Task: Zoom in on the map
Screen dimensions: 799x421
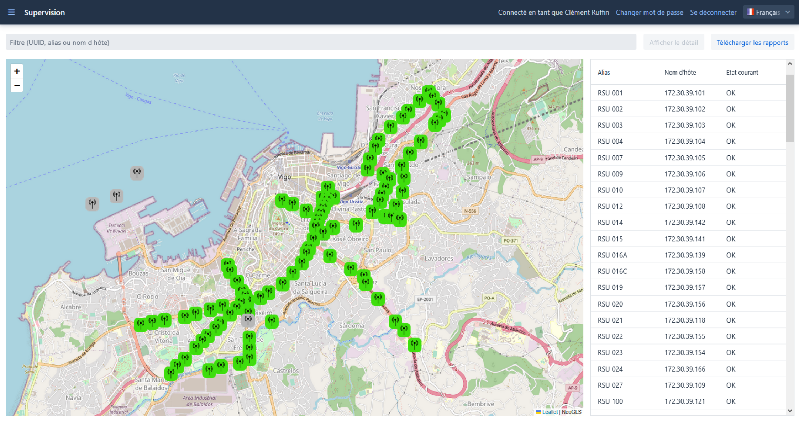Action: coord(17,71)
